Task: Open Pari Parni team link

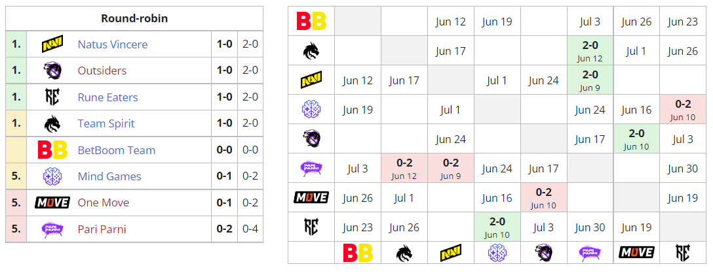Action: click(x=102, y=229)
